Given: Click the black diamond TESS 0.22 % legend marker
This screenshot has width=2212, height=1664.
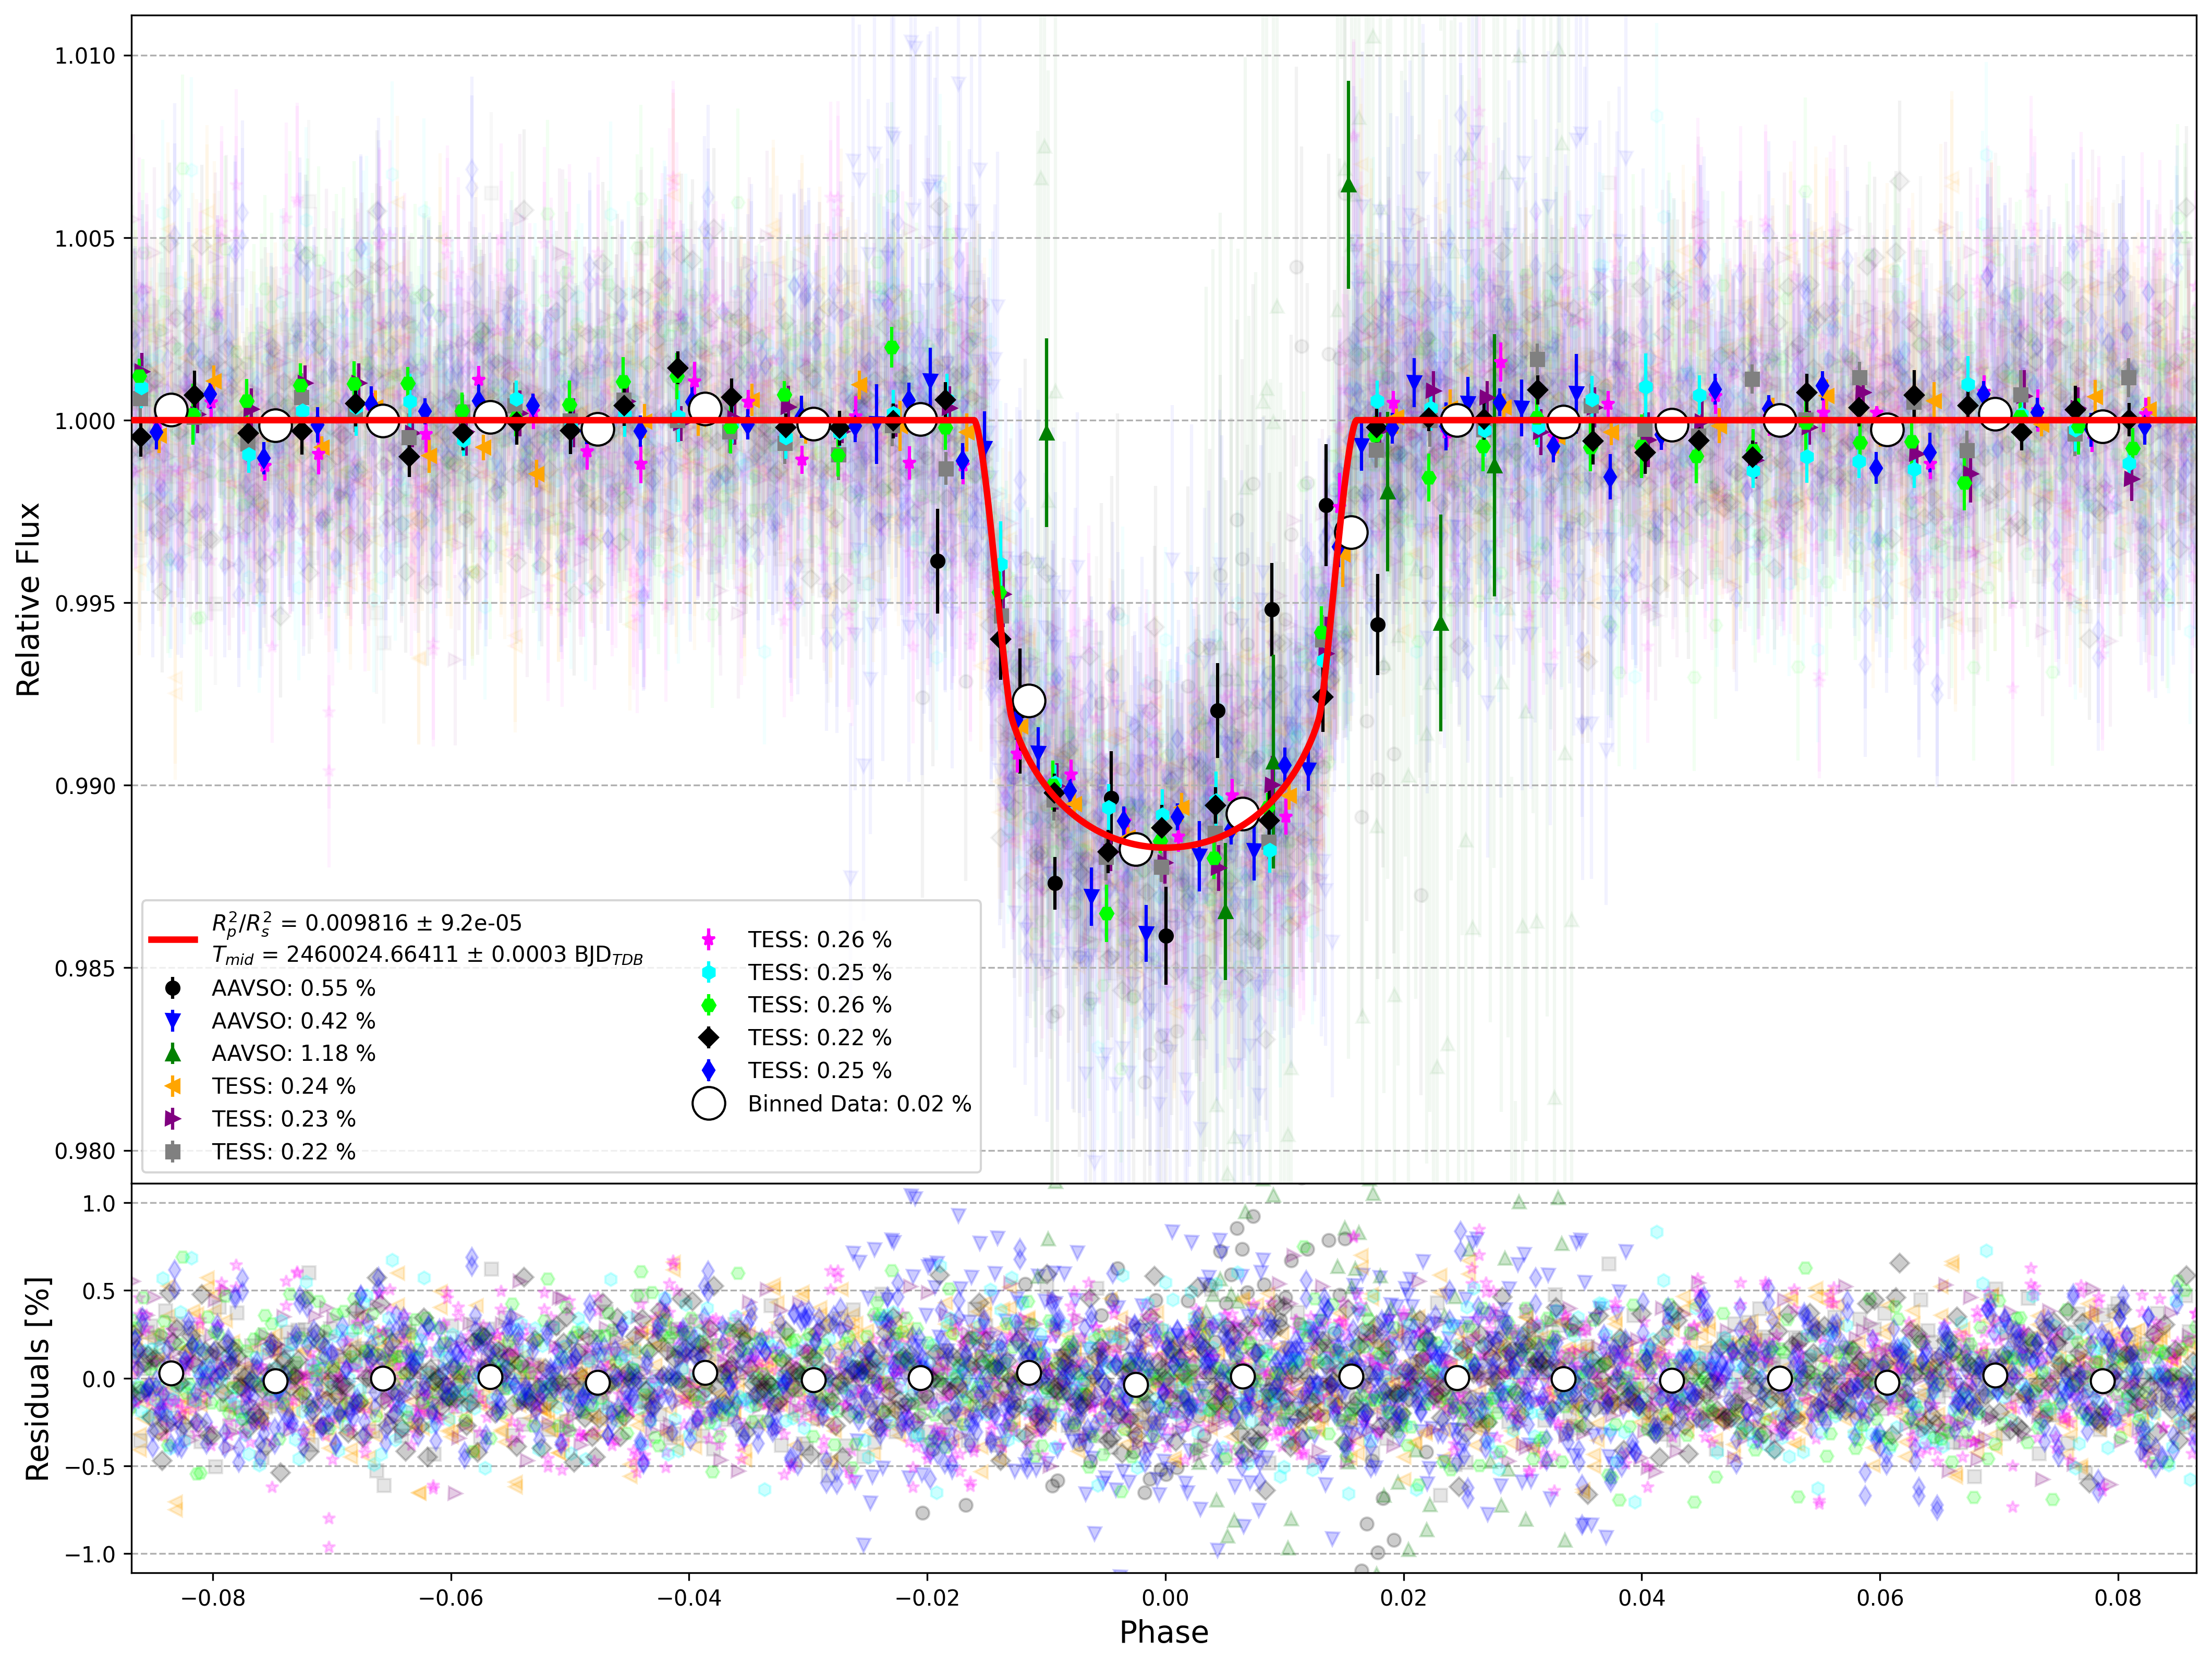Looking at the screenshot, I should [709, 1038].
